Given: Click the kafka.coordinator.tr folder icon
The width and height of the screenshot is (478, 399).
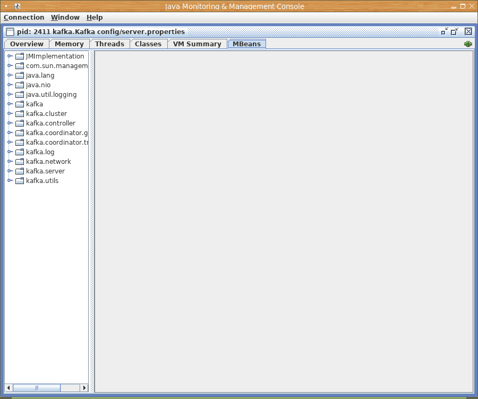Looking at the screenshot, I should [x=20, y=142].
